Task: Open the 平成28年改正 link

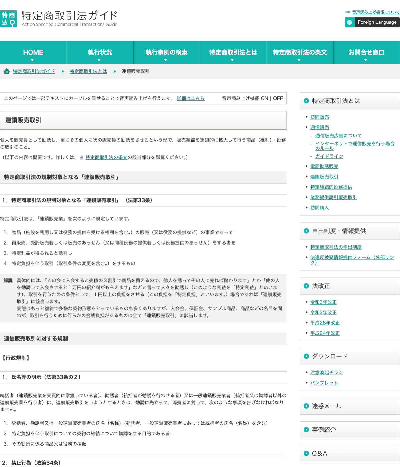Action: tap(325, 323)
